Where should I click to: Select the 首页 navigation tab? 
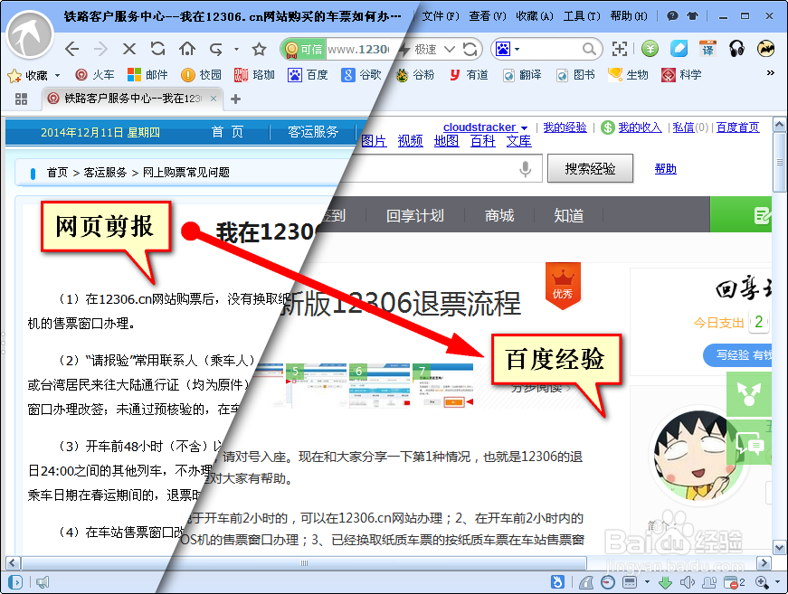point(228,132)
